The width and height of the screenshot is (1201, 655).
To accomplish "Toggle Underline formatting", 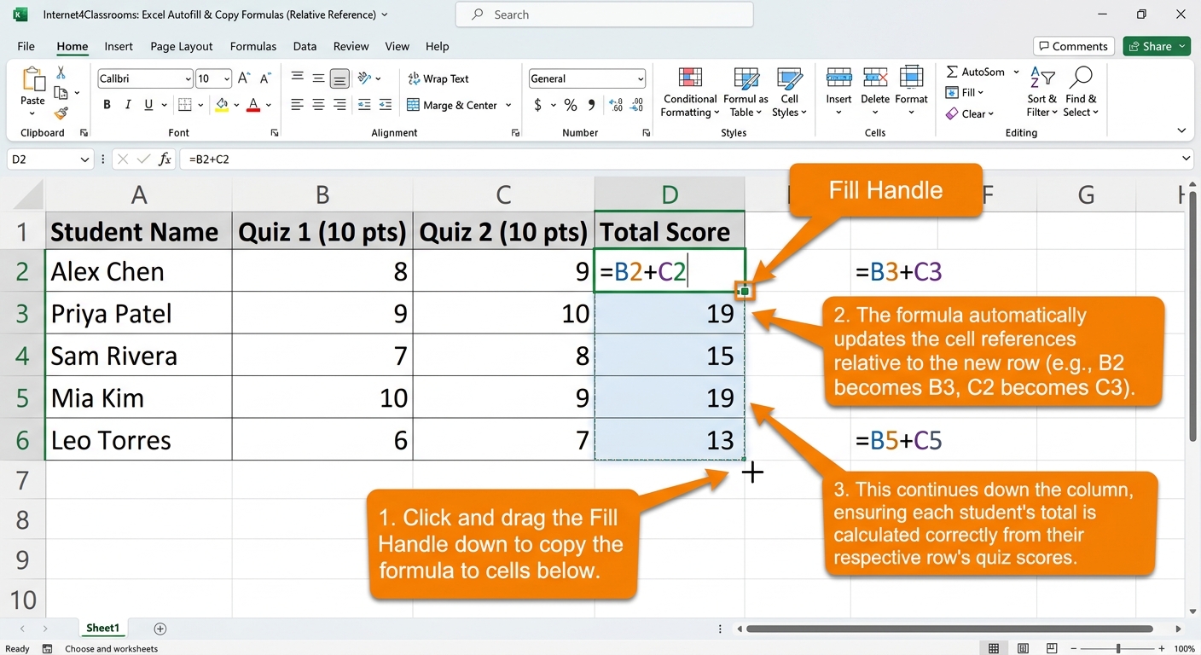I will (149, 105).
